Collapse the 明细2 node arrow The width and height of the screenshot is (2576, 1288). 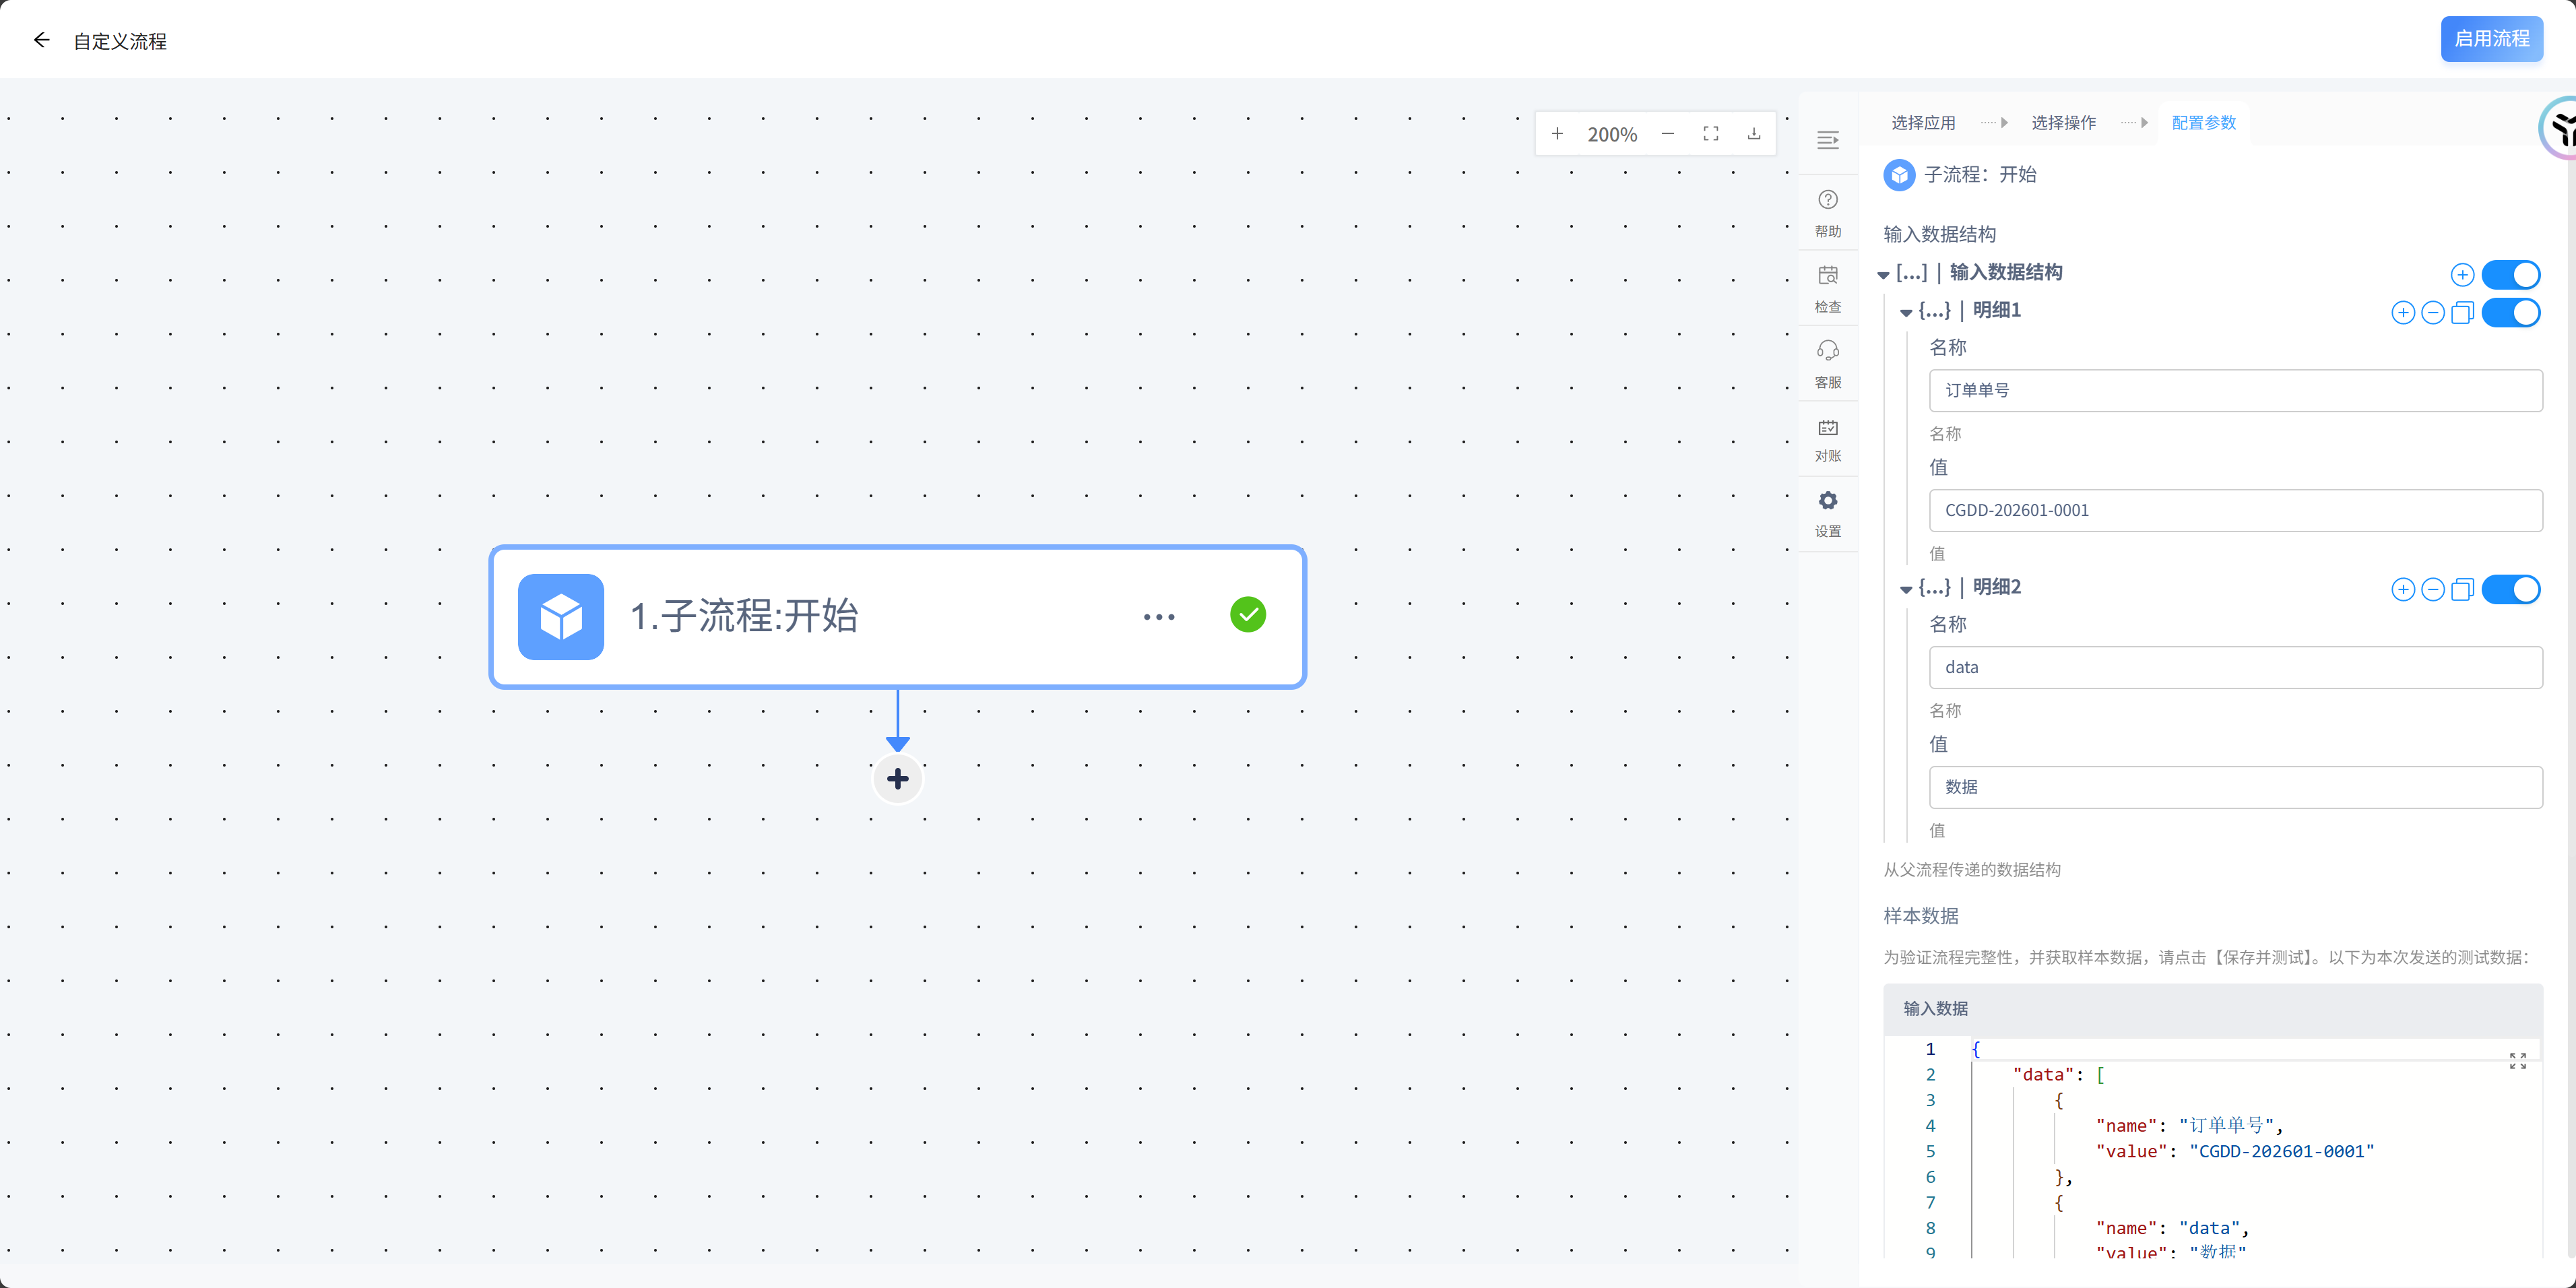click(1905, 590)
